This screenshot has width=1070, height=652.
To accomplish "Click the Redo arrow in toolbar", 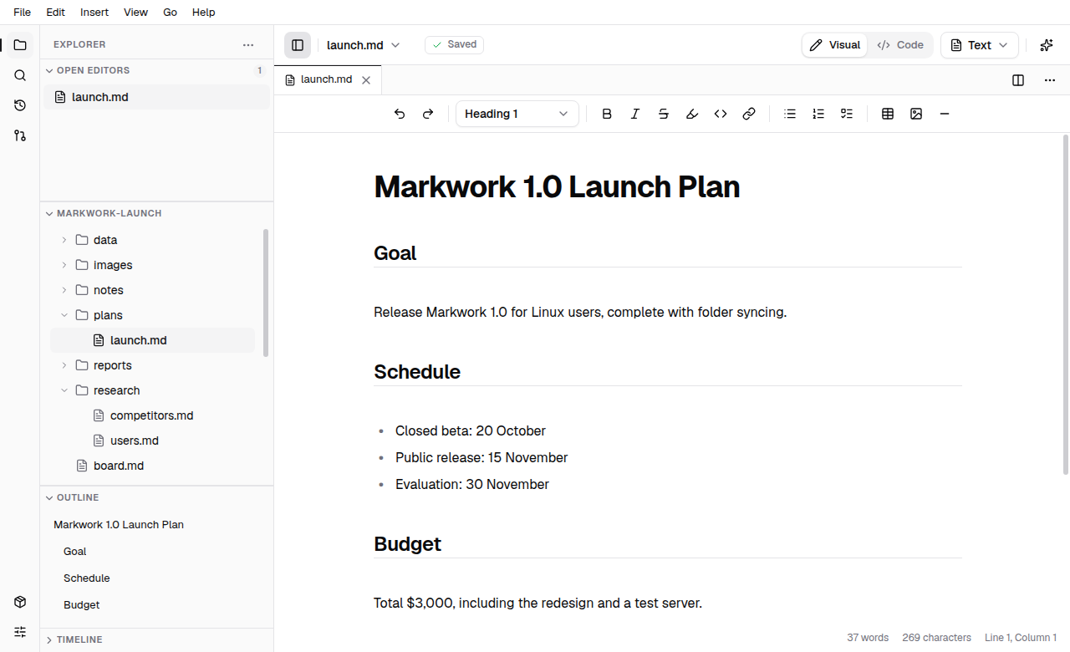I will 428,114.
